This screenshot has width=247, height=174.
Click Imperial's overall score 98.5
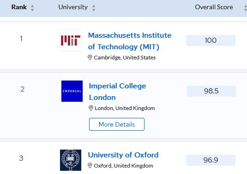(211, 91)
